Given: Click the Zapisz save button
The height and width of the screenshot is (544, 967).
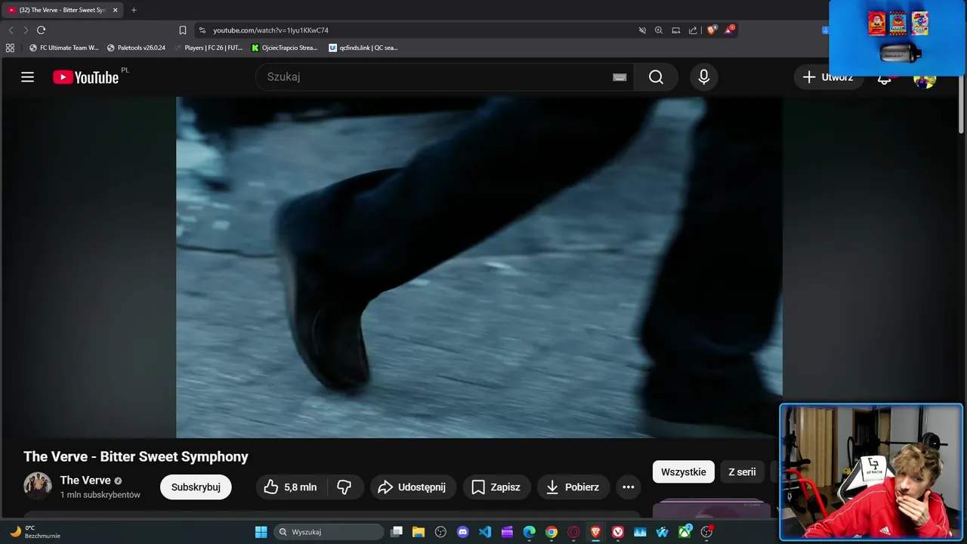Looking at the screenshot, I should coord(496,487).
